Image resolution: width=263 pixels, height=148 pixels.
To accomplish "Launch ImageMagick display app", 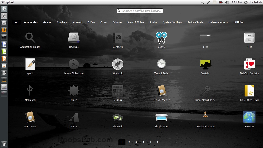I will coord(205,91).
